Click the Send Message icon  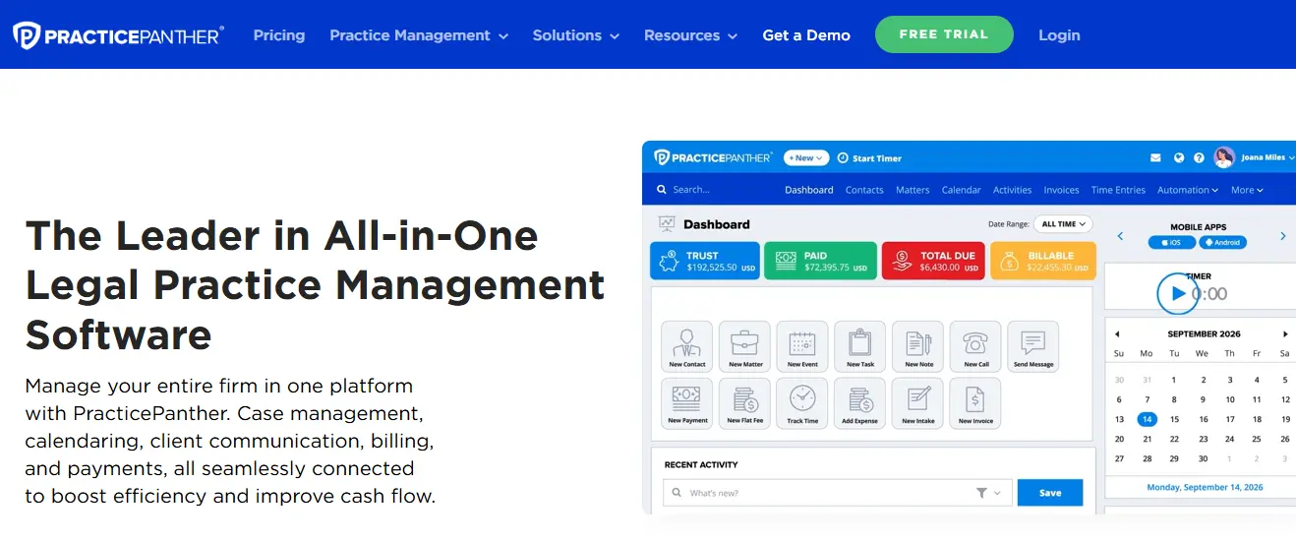pyautogui.click(x=1033, y=346)
